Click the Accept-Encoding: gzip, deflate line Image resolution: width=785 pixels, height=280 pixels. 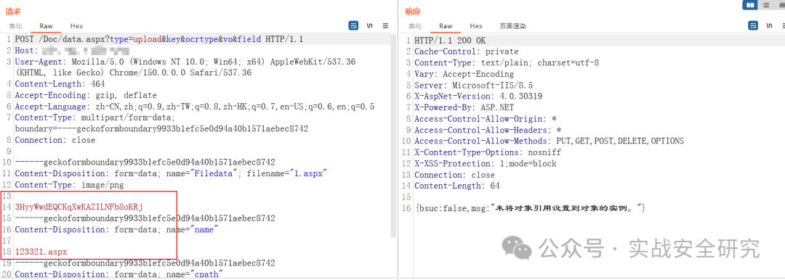coord(86,95)
